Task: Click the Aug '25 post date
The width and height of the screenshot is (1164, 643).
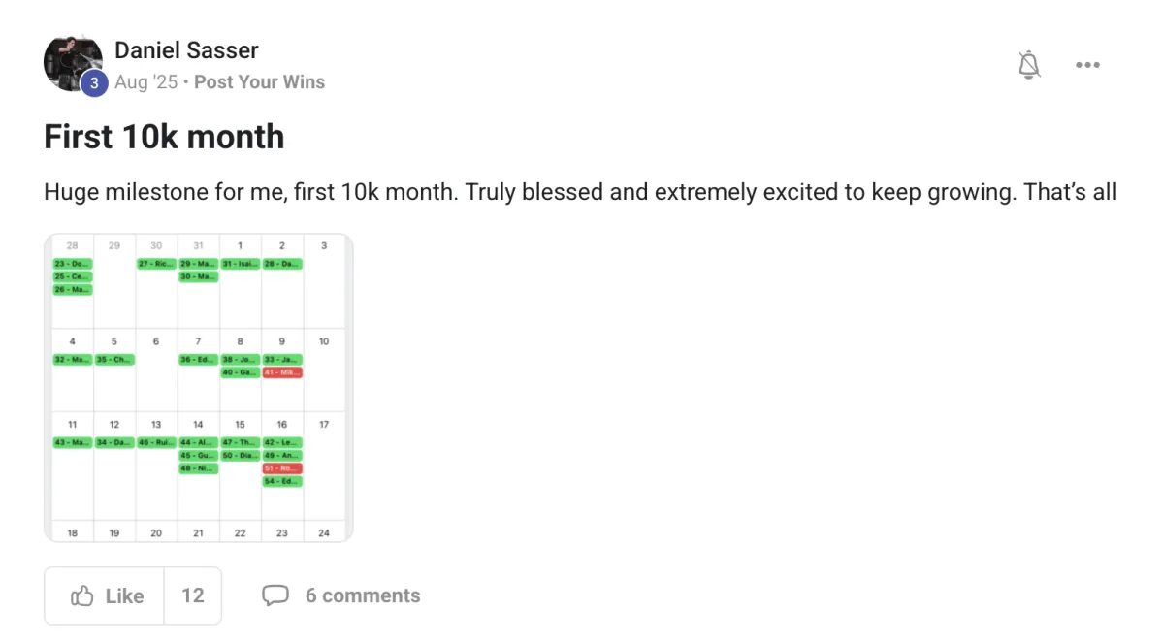Action: [145, 82]
